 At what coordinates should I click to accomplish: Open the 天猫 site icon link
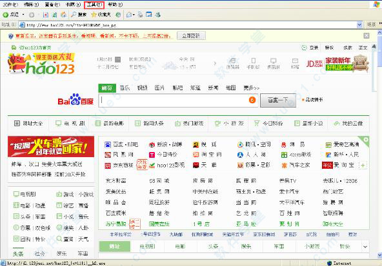coord(196,166)
